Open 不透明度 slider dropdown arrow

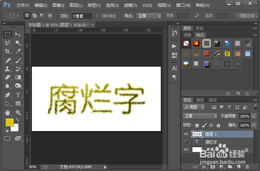point(254,116)
